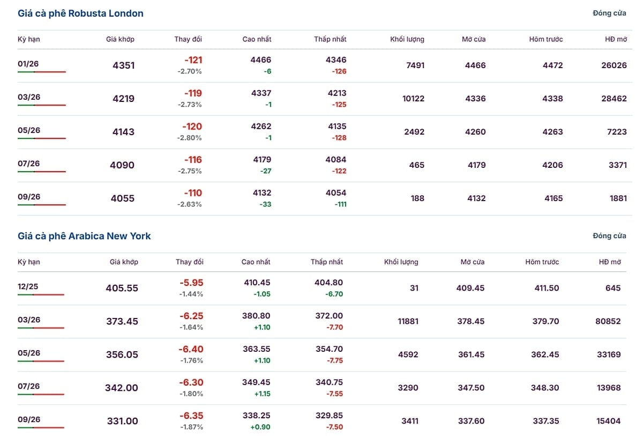The height and width of the screenshot is (436, 643).
Task: Click "Kỳ hạn" header in the Robusta table
Action: (x=29, y=39)
